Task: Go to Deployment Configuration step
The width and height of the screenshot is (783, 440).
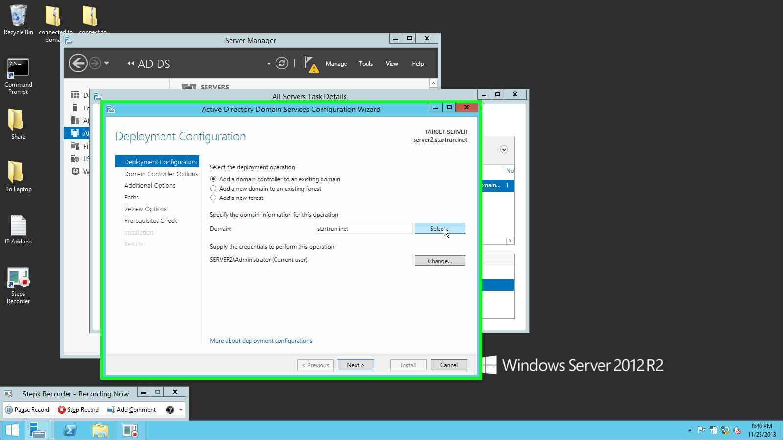Action: click(x=157, y=162)
